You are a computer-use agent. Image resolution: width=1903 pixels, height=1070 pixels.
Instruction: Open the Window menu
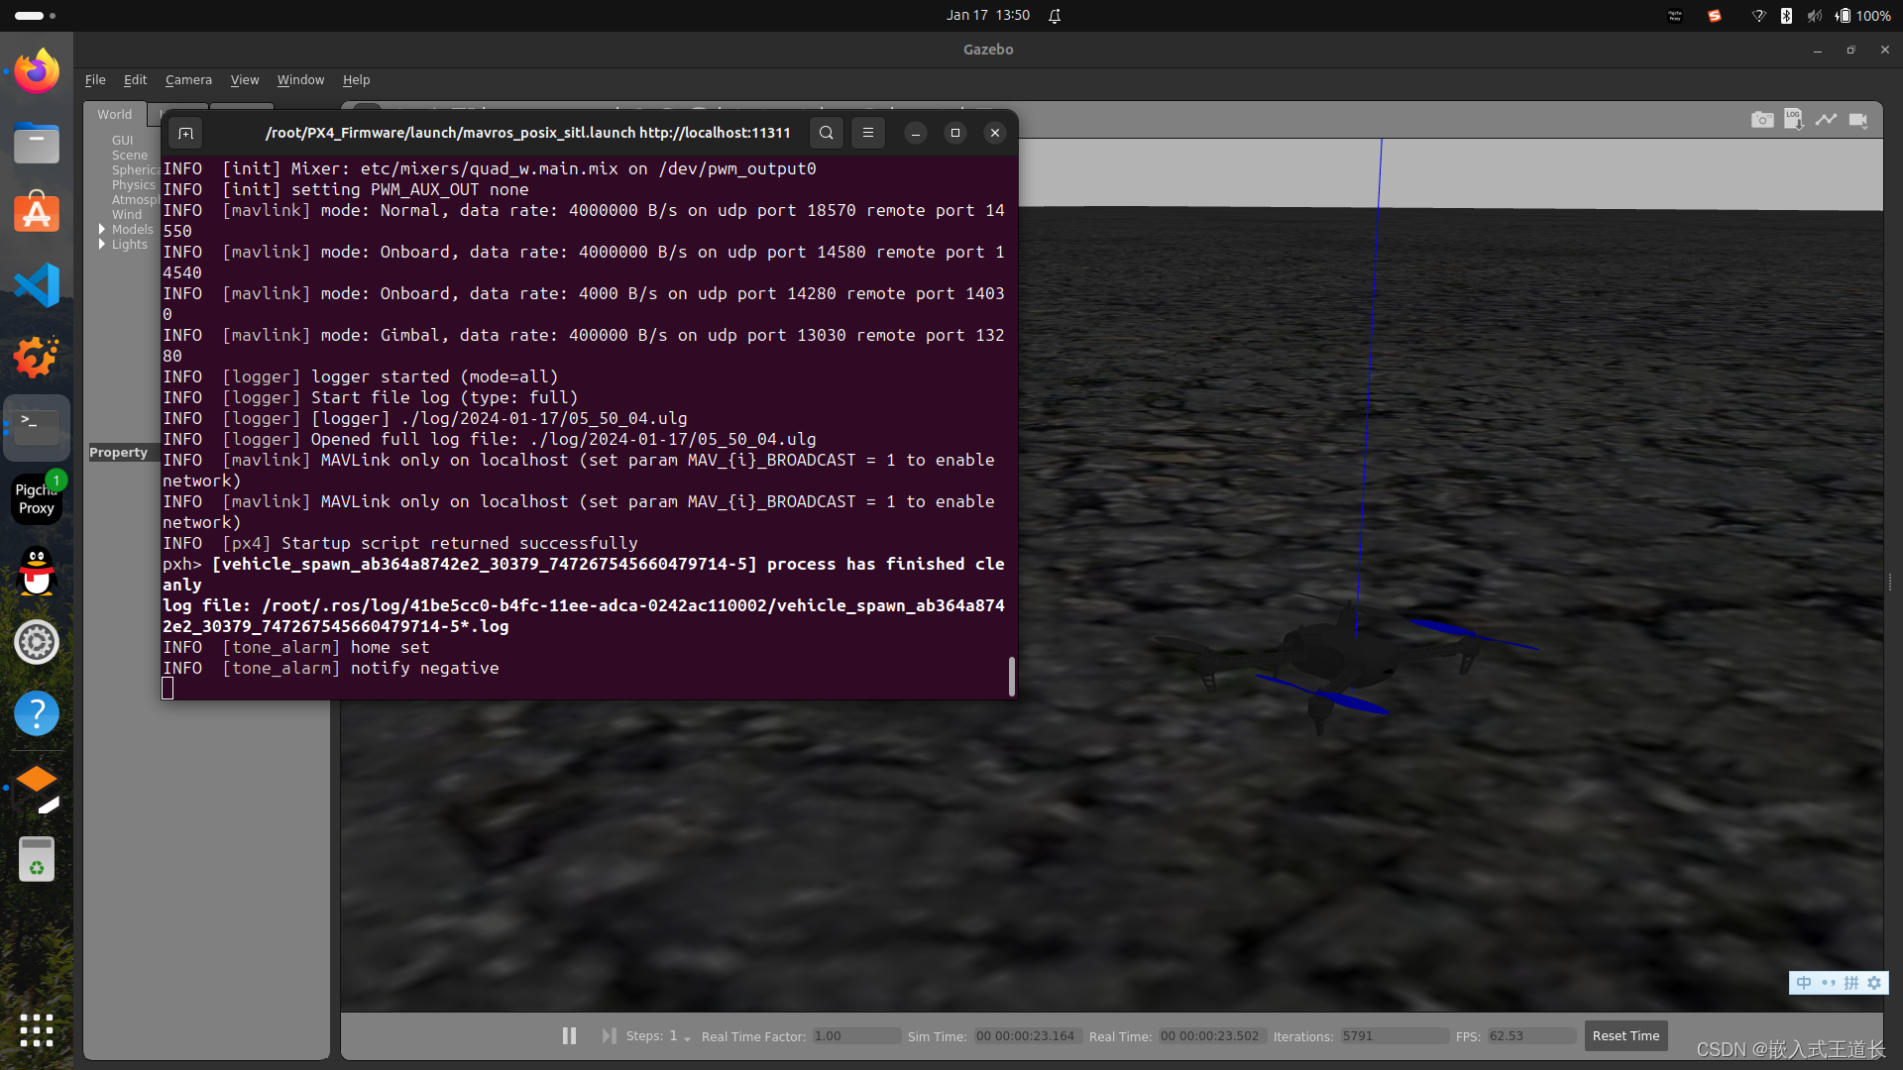(x=300, y=80)
